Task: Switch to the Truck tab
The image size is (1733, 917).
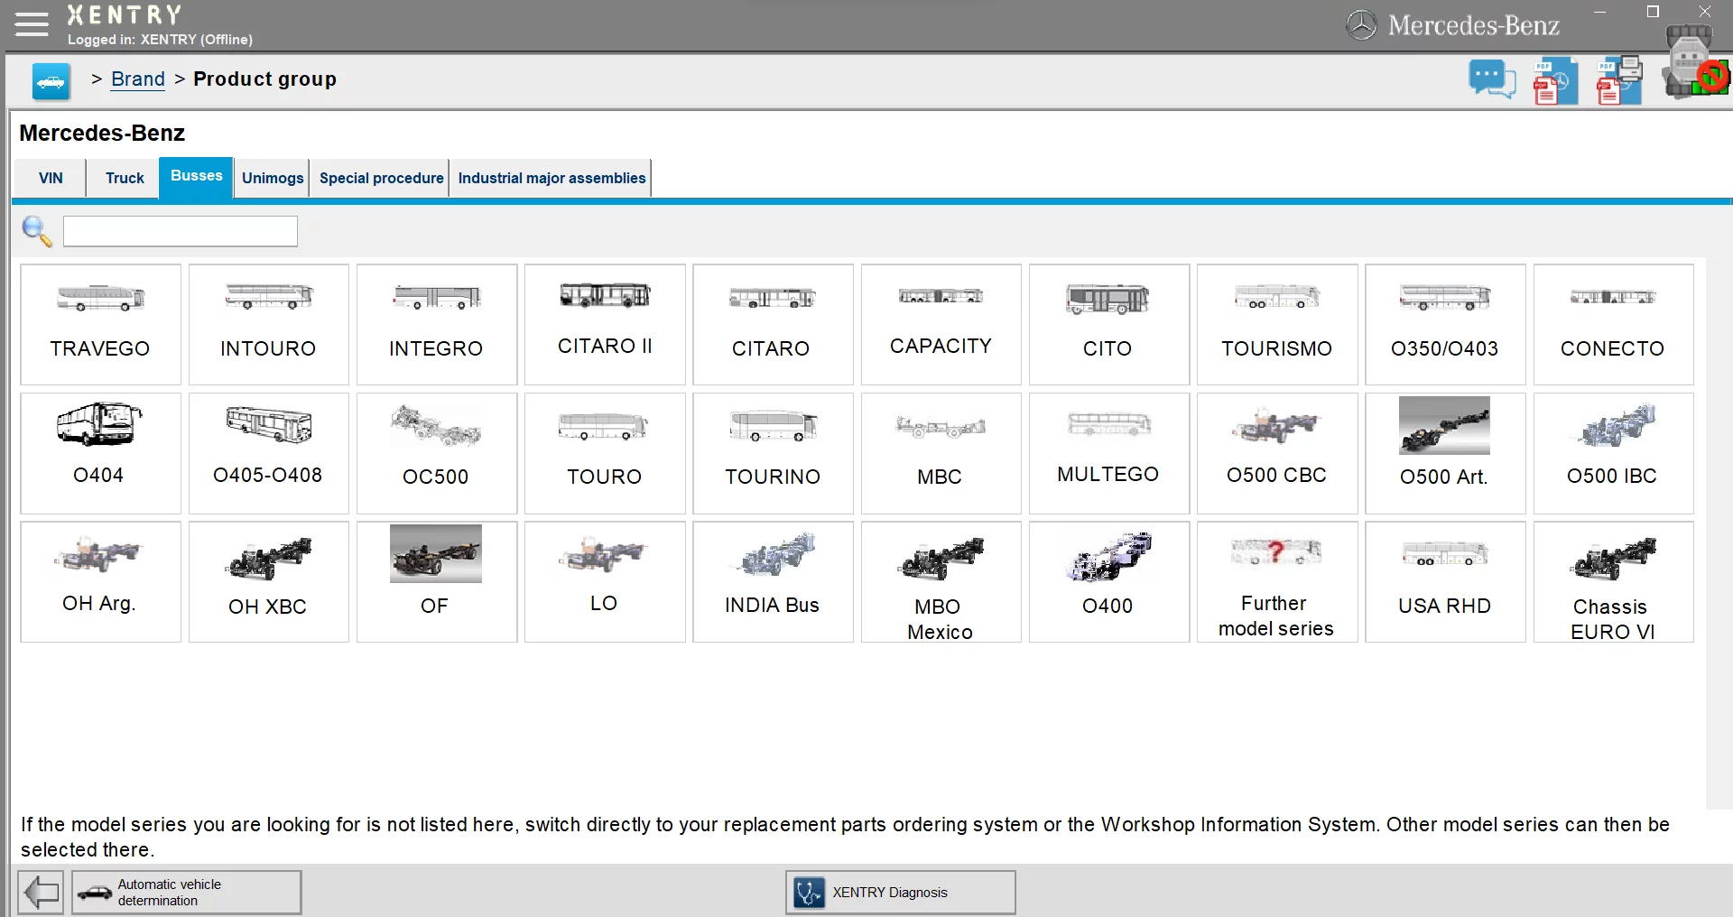Action: (x=125, y=178)
